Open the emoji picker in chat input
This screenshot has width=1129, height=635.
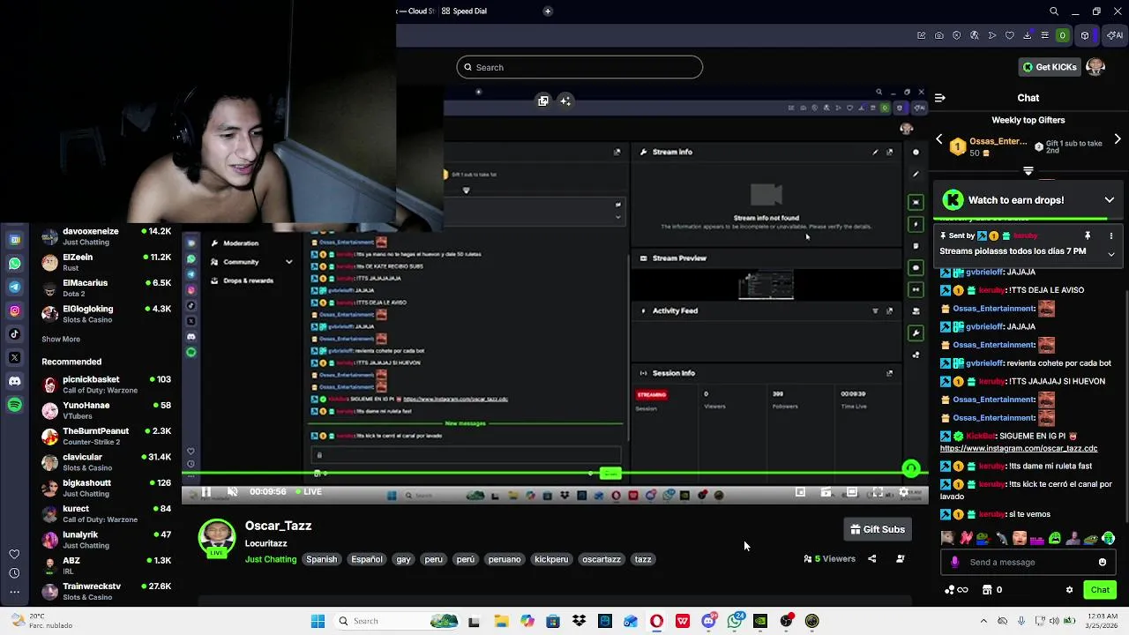click(x=1103, y=562)
